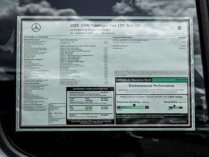Click the 'Environmental Performance' heading
Viewport: 209px width, 157px height.
pyautogui.click(x=152, y=86)
